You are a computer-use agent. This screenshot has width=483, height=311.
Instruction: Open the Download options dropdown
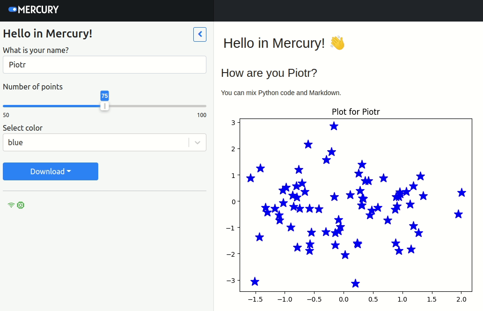coord(50,171)
